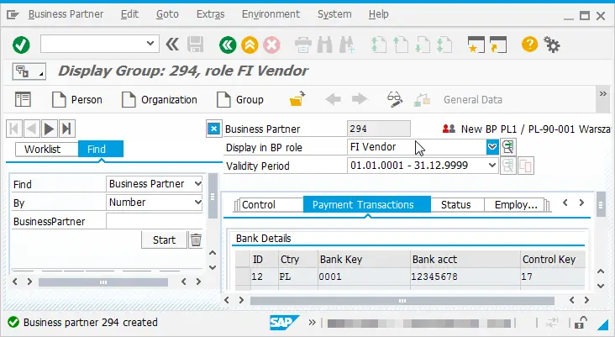The height and width of the screenshot is (337, 615).
Task: Open the Help menu
Action: pos(378,14)
